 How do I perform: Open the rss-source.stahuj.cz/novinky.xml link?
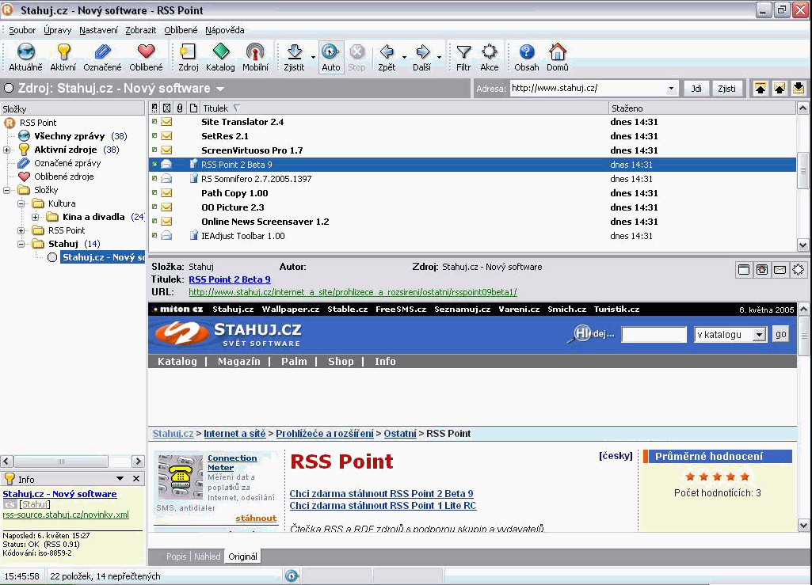tap(66, 515)
